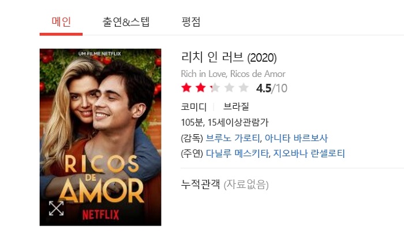Click the 브라질 country label

[235, 106]
